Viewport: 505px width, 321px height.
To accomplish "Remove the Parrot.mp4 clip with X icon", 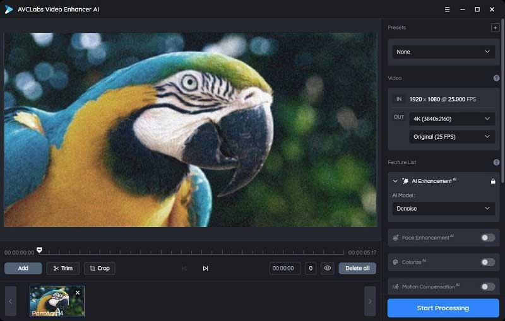I will (x=78, y=293).
